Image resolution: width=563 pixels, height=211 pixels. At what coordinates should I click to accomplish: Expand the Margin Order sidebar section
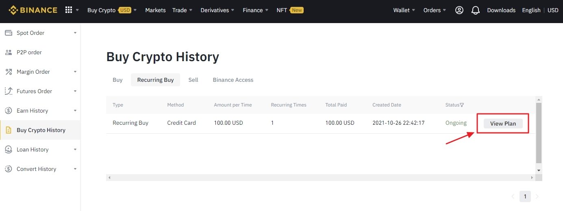75,72
